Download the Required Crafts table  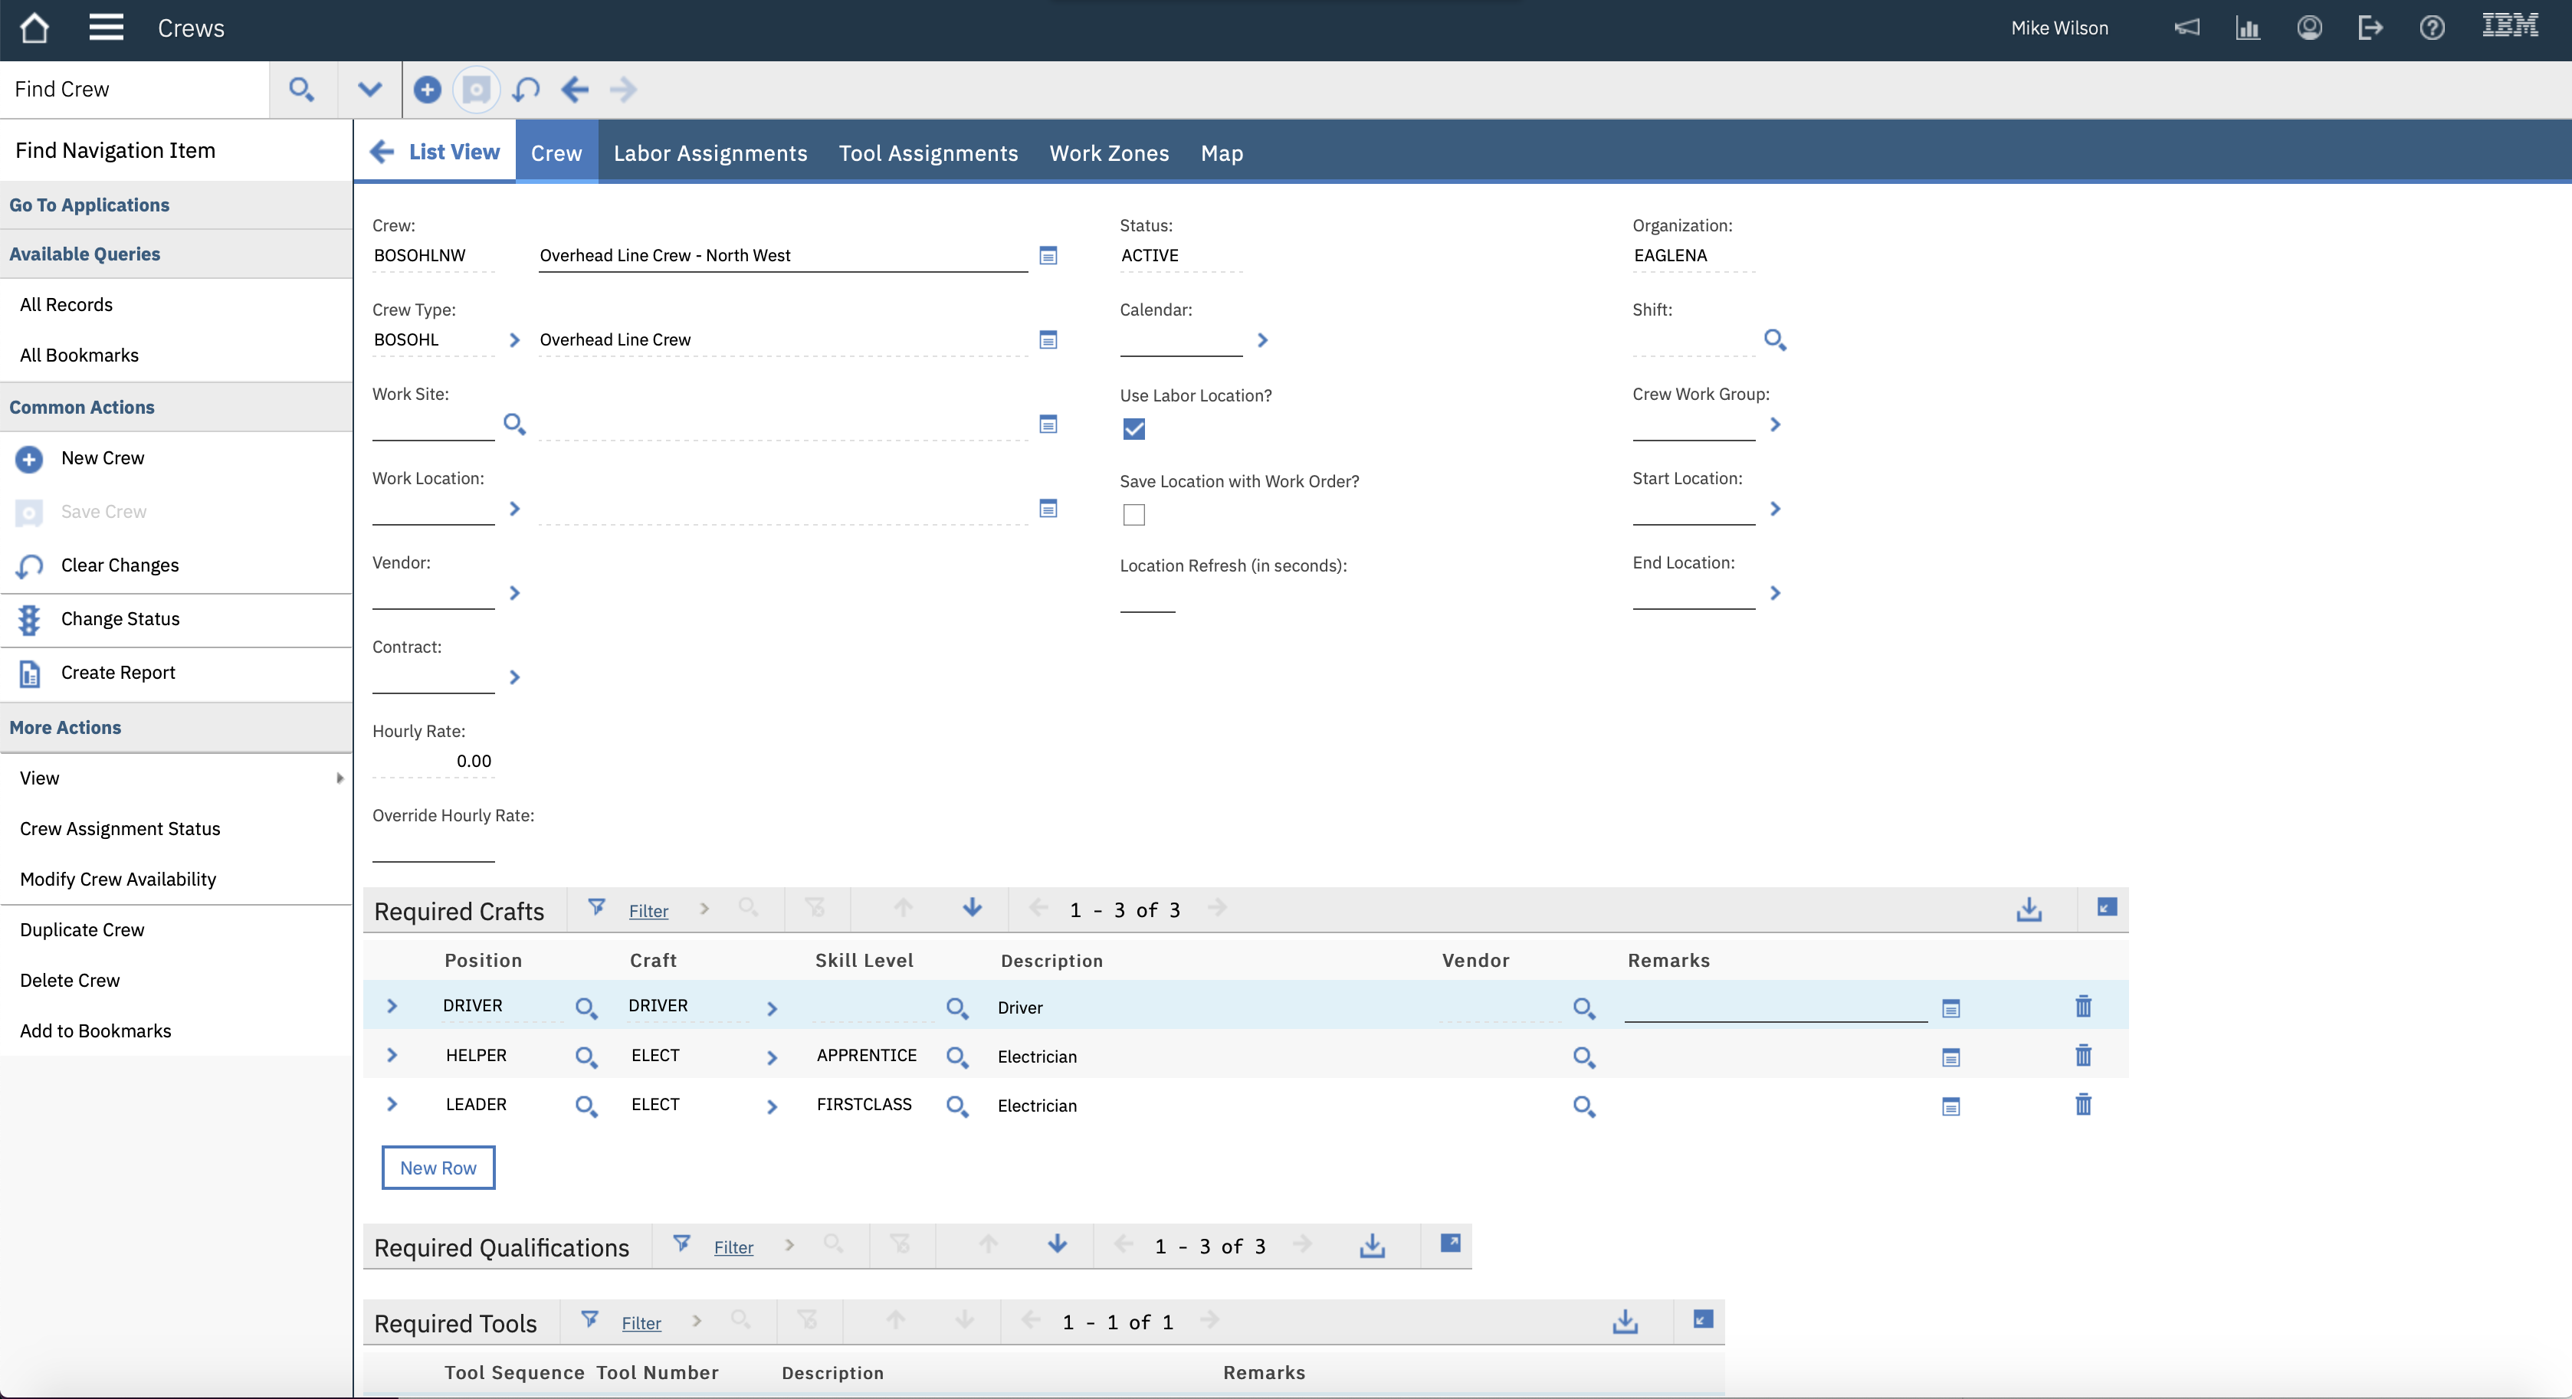(2029, 910)
